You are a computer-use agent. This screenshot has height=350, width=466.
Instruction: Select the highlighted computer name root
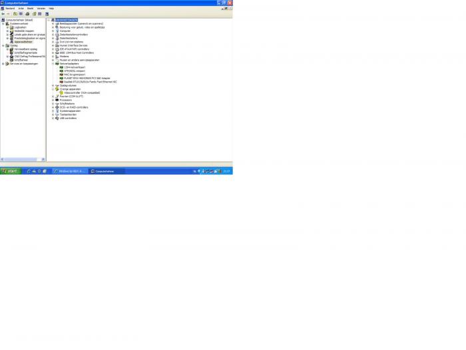[x=67, y=20]
